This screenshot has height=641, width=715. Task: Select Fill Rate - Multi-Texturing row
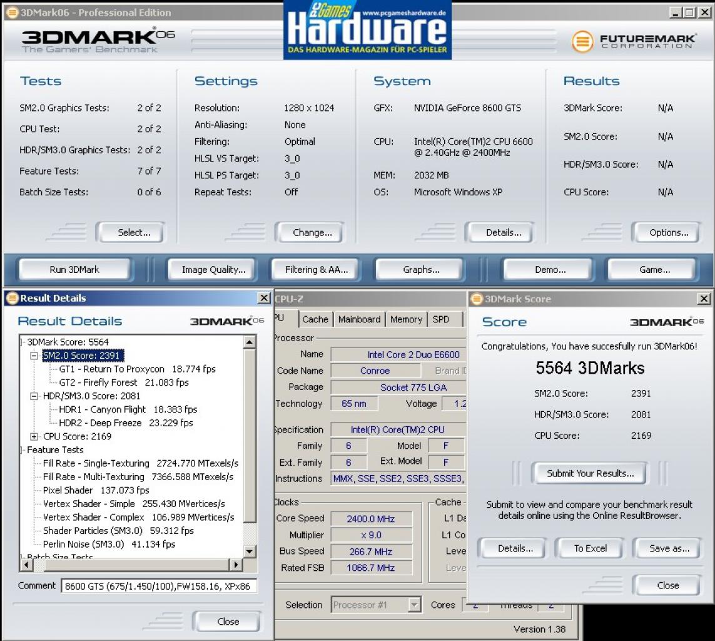pos(138,477)
